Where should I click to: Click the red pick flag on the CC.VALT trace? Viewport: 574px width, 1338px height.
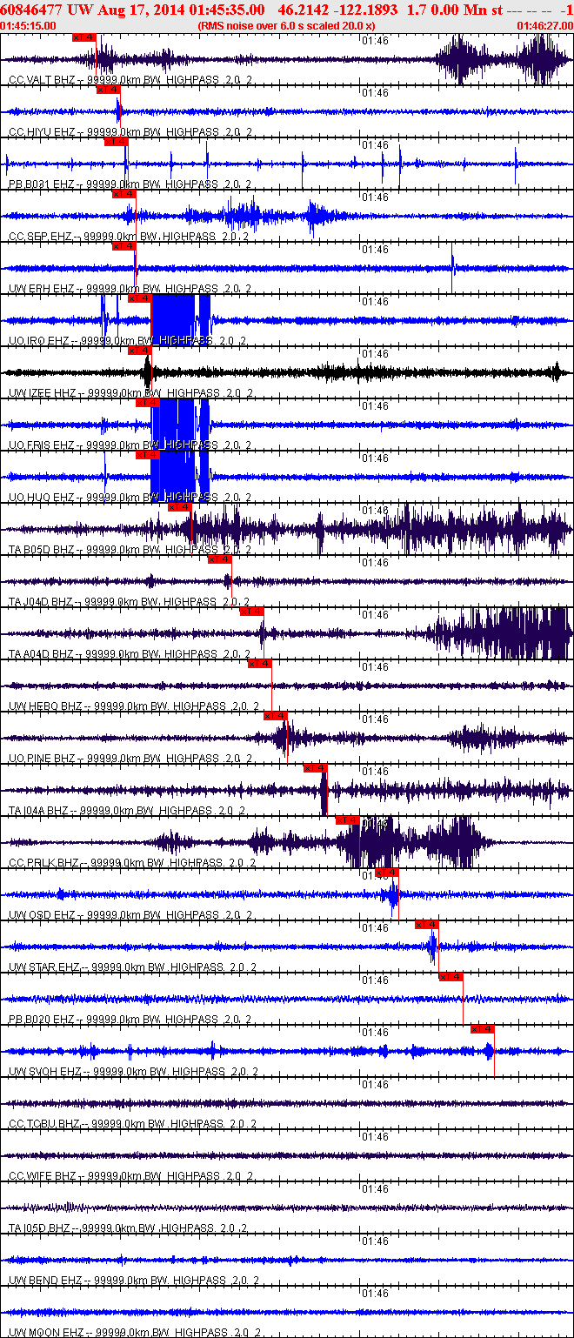click(x=83, y=37)
